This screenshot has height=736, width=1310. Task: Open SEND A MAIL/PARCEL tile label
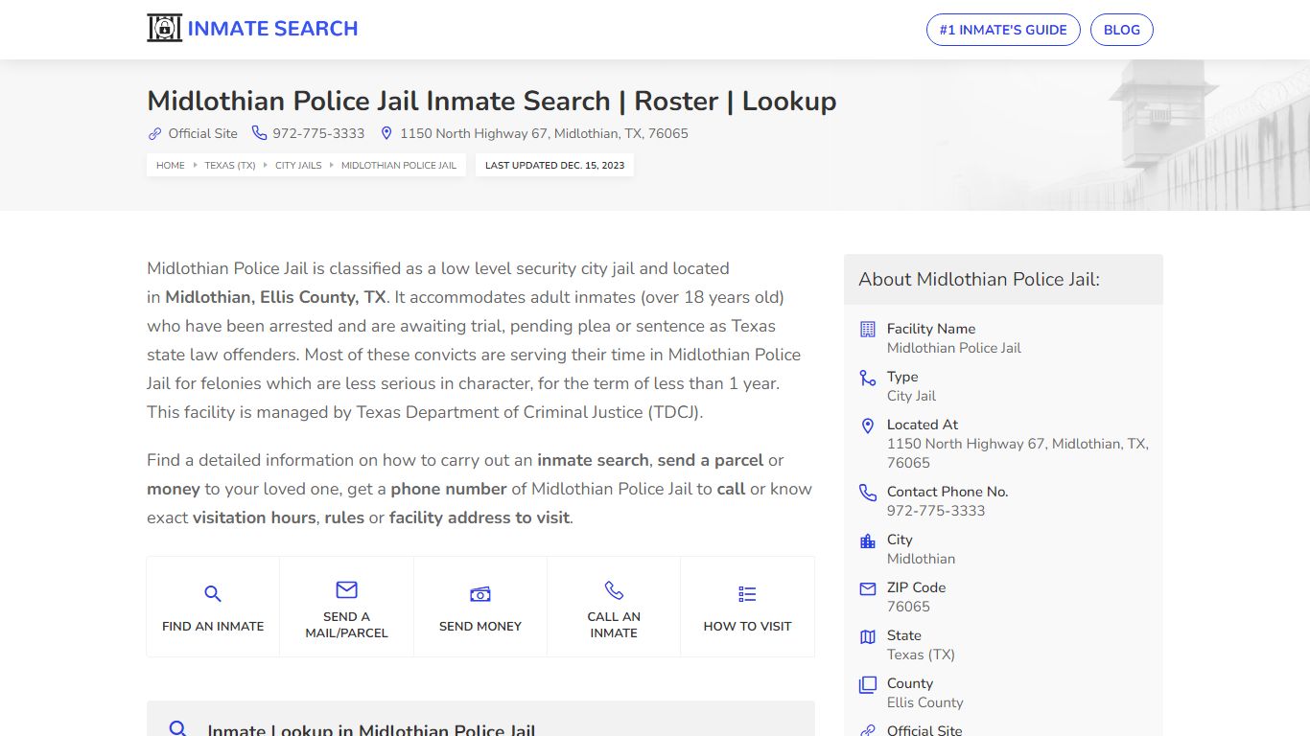346,625
